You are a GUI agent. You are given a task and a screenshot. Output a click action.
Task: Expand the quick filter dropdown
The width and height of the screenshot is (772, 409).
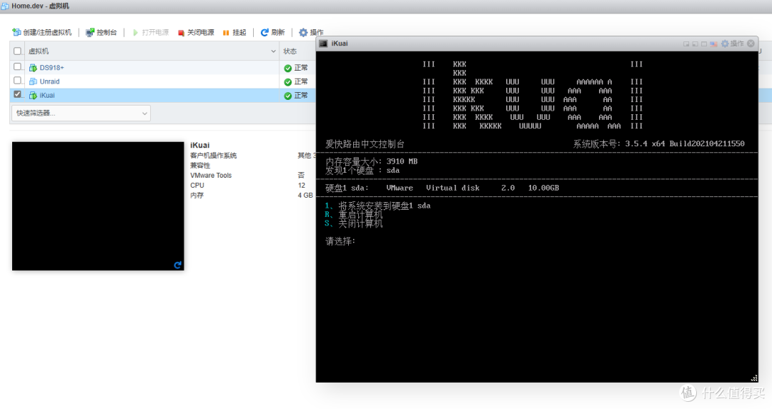pos(144,113)
